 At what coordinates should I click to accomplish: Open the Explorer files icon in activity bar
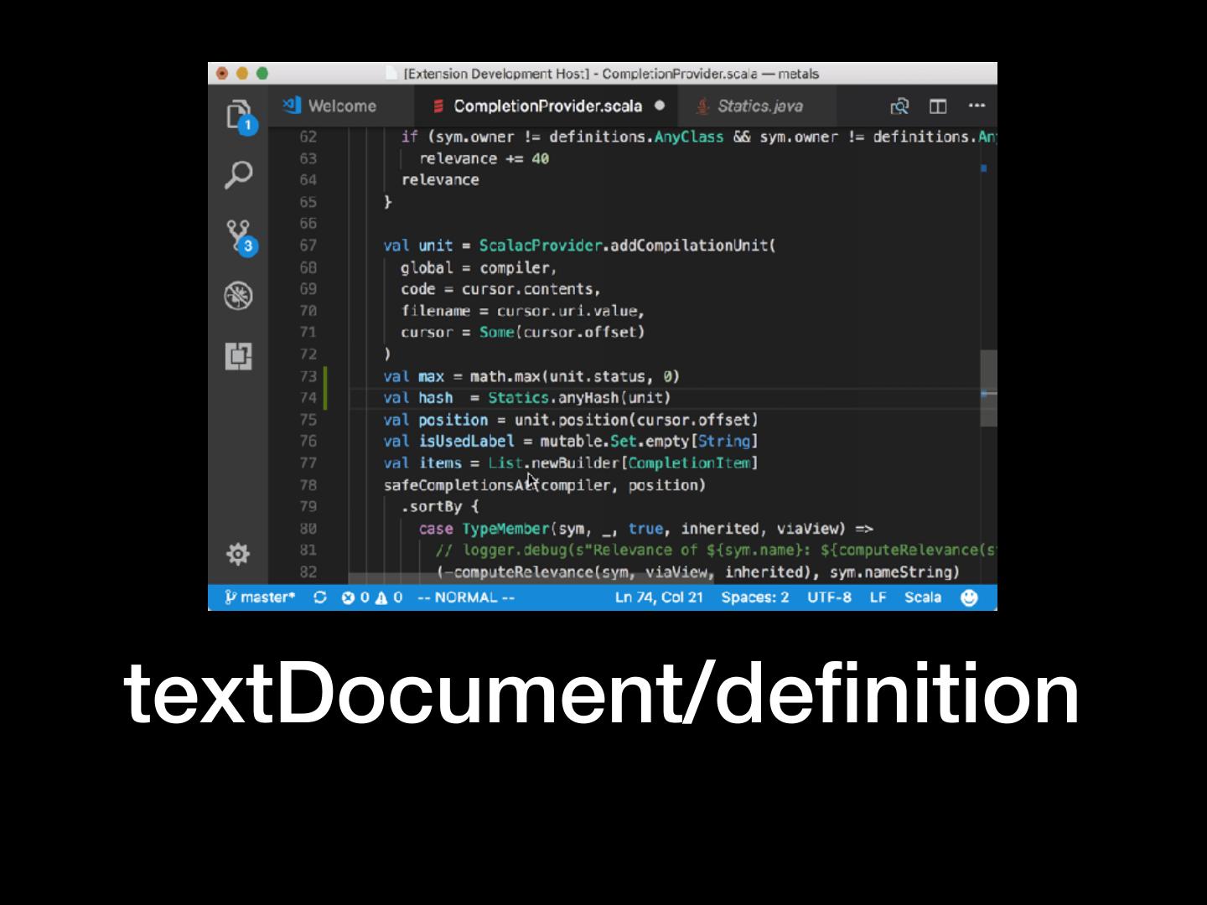[x=238, y=115]
